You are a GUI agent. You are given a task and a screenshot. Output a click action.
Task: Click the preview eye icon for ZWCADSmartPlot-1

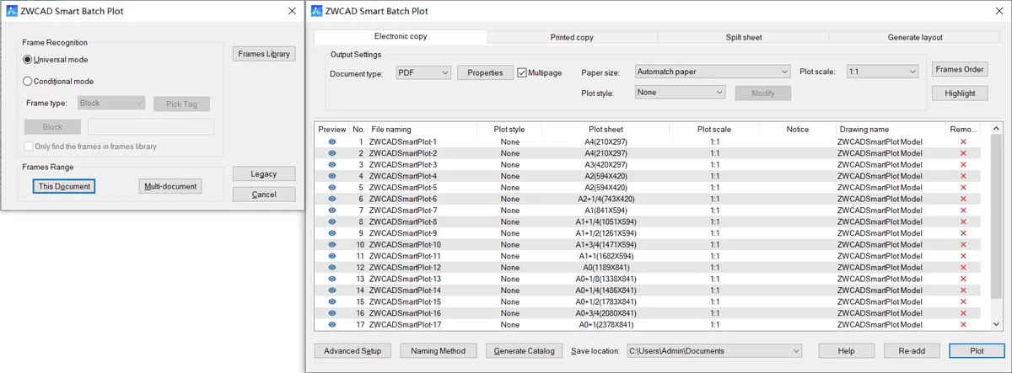pos(332,141)
